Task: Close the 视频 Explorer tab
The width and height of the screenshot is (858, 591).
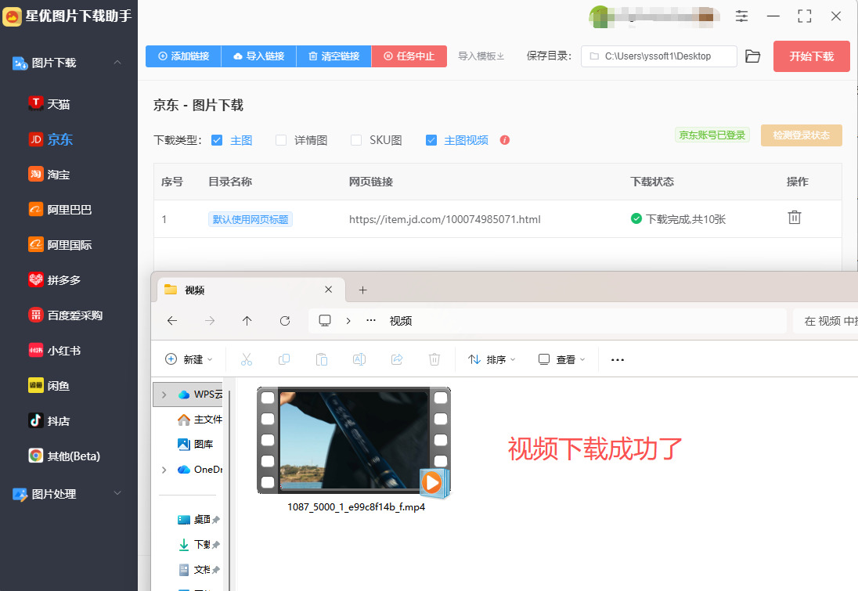Action: coord(328,289)
